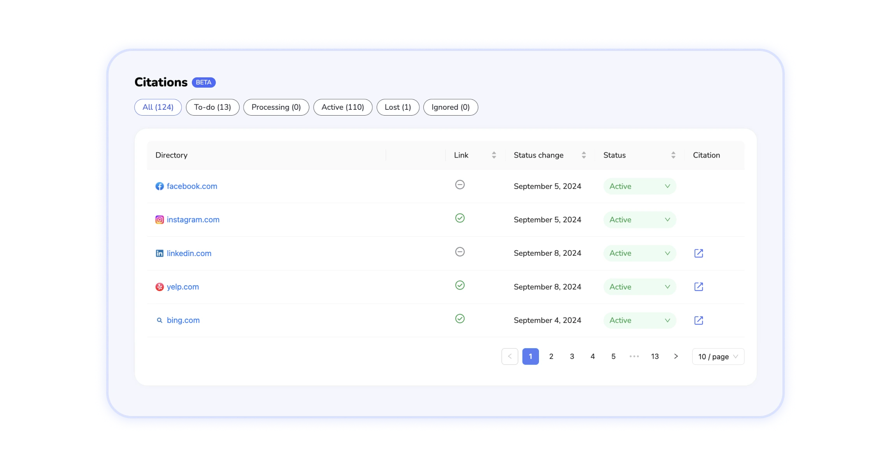Navigate to page 2 of citations

(551, 357)
